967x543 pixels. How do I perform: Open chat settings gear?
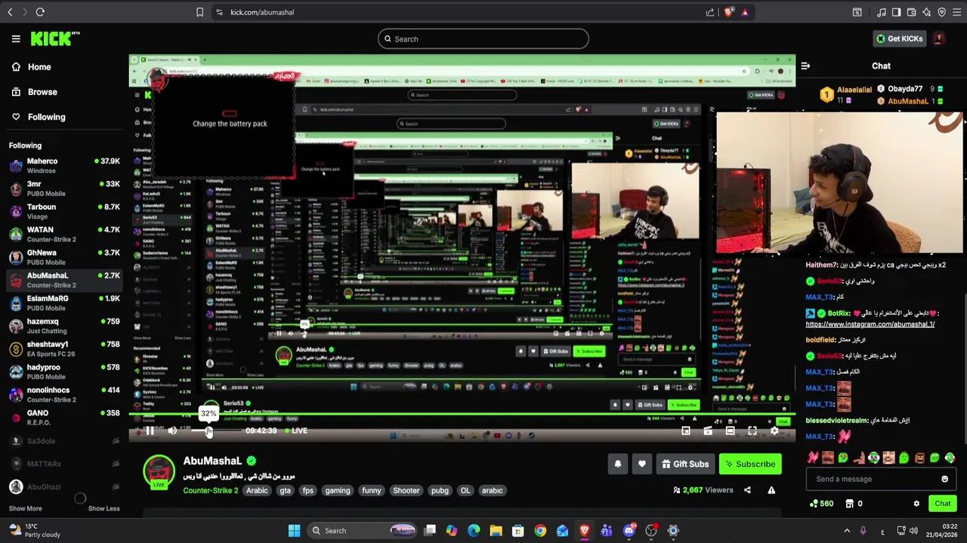pos(916,504)
